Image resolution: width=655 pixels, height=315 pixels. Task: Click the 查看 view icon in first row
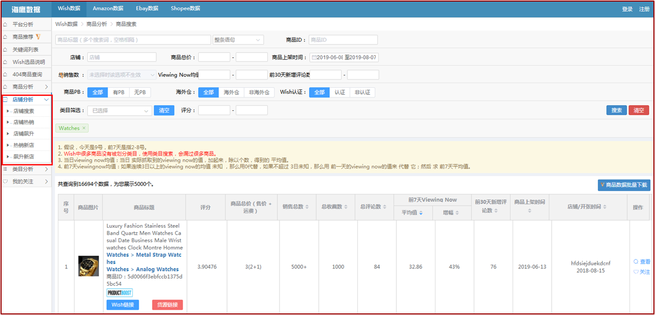(636, 262)
